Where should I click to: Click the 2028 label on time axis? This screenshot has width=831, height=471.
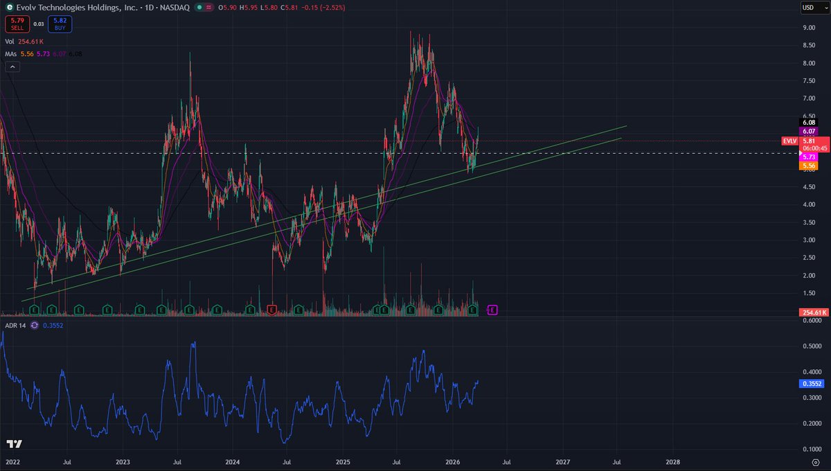(x=672, y=461)
